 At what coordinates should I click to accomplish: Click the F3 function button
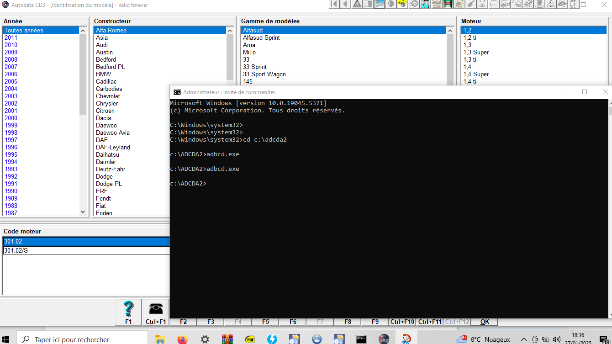tap(211, 322)
